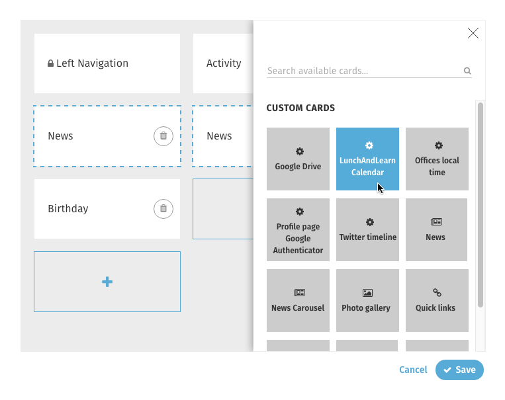This screenshot has width=505, height=400.
Task: Select the locked Left Navigation card
Action: click(107, 63)
